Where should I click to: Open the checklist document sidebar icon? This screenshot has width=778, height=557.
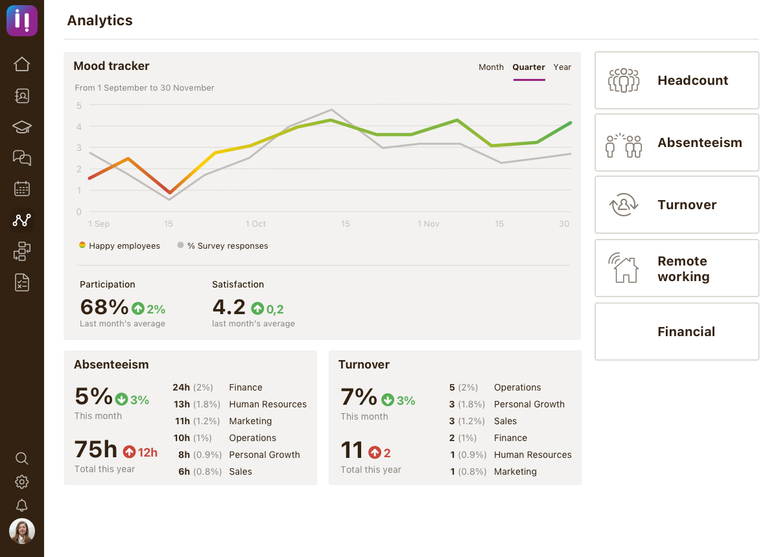click(x=22, y=282)
